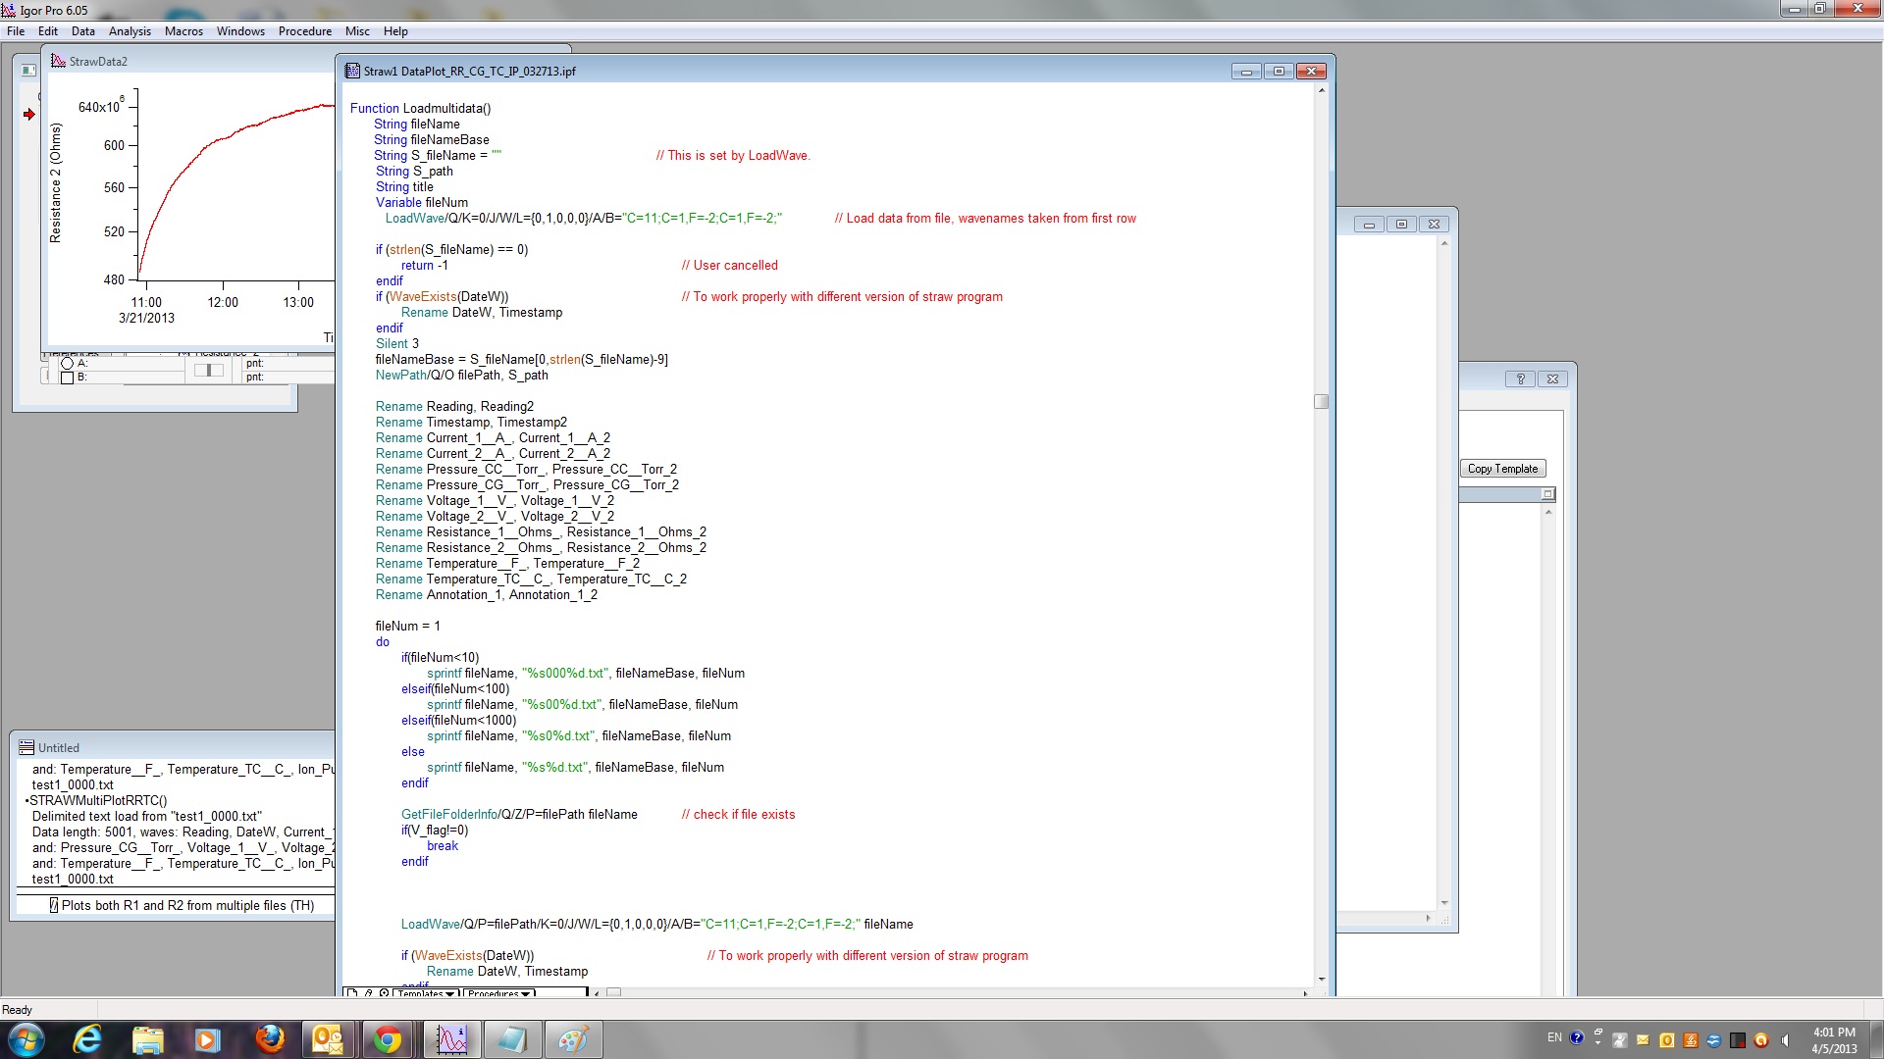Click the help question-mark button in dialog
The image size is (1884, 1059).
point(1521,378)
